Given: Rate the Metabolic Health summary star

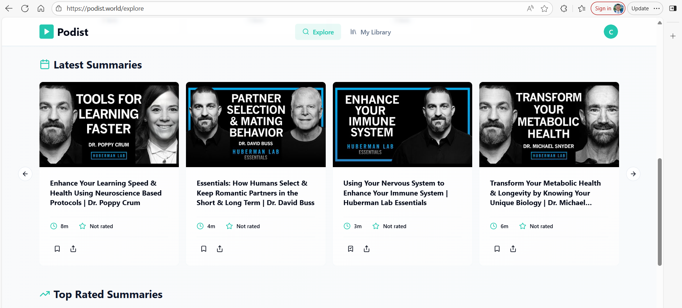Looking at the screenshot, I should click(x=523, y=226).
